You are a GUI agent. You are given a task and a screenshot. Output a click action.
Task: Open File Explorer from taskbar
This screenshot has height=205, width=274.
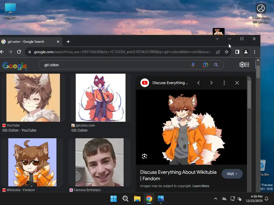(137, 199)
